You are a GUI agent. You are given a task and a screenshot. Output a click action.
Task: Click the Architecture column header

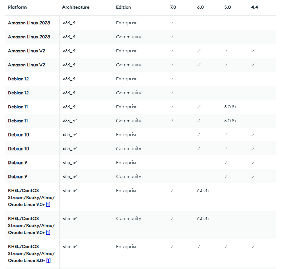(76, 7)
